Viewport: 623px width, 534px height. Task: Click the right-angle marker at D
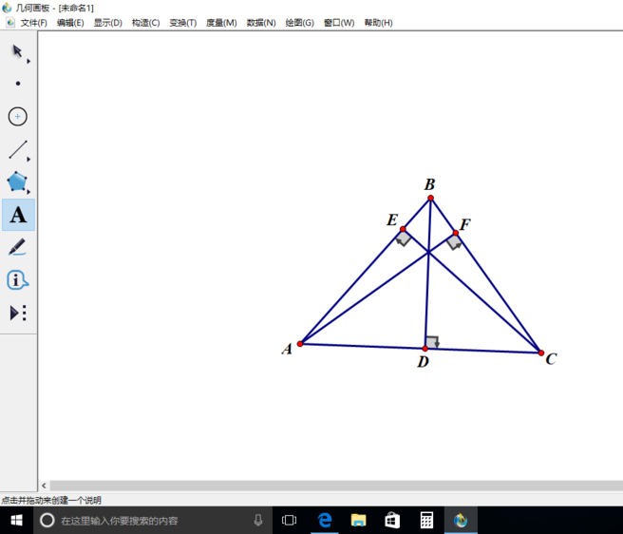[432, 342]
